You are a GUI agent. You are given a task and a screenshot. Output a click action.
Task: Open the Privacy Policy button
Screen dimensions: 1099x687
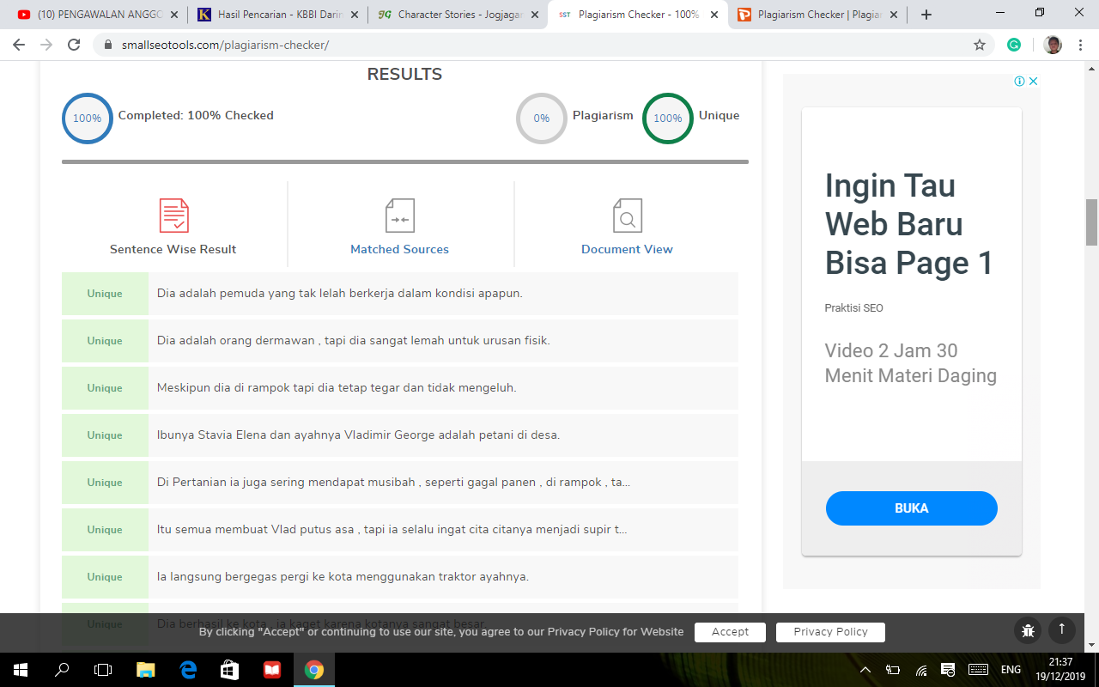(830, 632)
